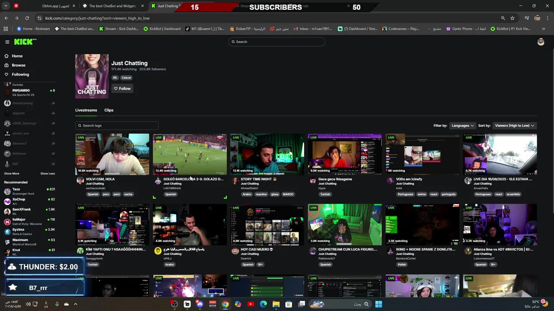The image size is (554, 311).
Task: Bookmark this page with the star icon
Action: pos(512,18)
